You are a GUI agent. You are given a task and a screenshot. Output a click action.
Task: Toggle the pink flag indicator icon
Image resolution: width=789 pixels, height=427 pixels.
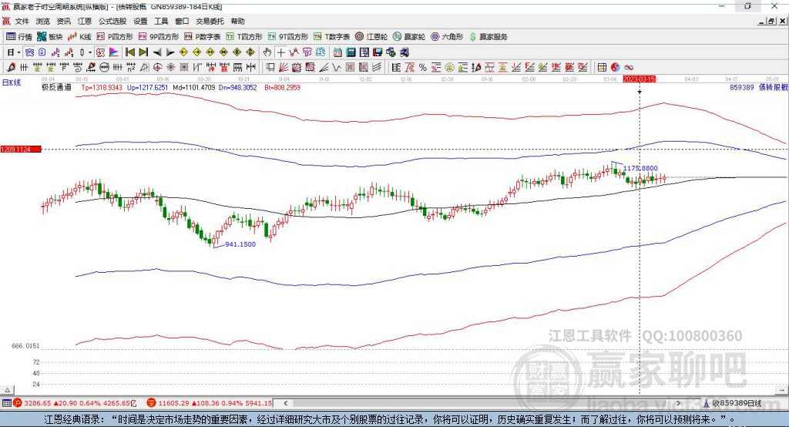pyautogui.click(x=114, y=52)
